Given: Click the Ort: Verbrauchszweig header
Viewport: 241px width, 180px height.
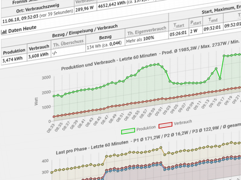Looking at the screenshot, I should coord(38,8).
